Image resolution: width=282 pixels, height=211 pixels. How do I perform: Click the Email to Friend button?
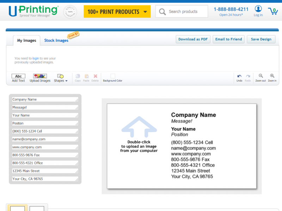point(228,39)
